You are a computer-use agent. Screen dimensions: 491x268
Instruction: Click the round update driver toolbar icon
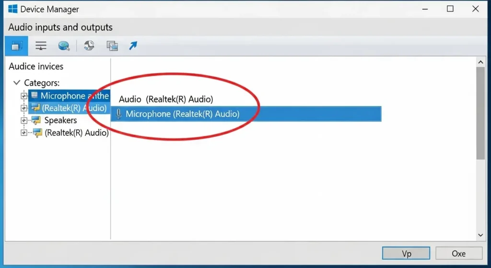click(89, 46)
